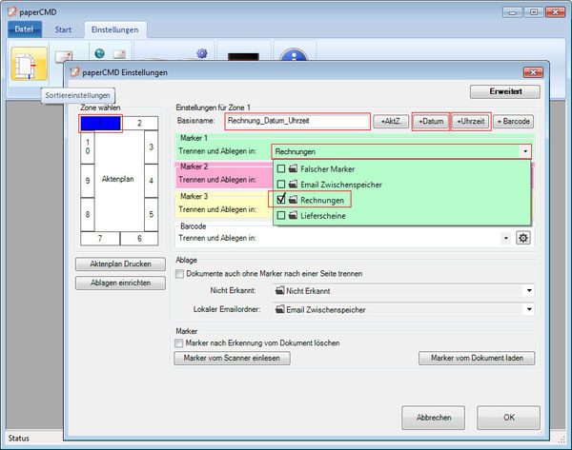
Task: Click the +Datum button
Action: tap(431, 121)
